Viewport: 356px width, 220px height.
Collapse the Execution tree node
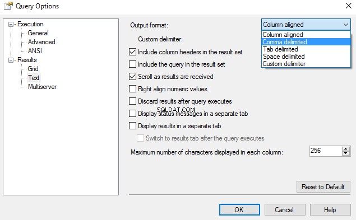click(x=11, y=24)
